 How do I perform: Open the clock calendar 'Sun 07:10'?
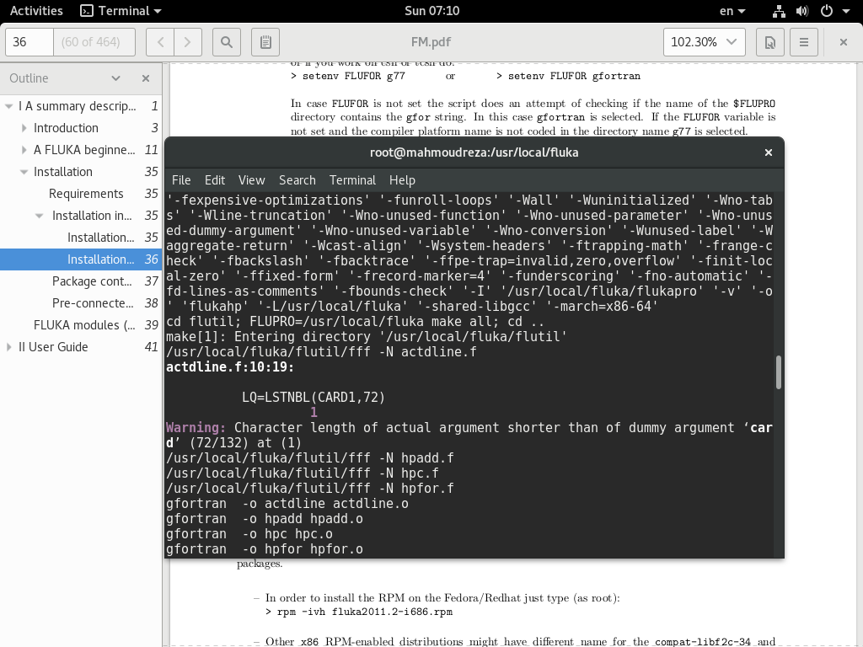pos(431,11)
